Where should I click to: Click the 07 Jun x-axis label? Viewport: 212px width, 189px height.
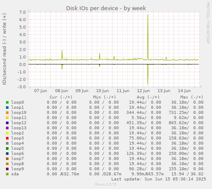pyautogui.click(x=41, y=91)
